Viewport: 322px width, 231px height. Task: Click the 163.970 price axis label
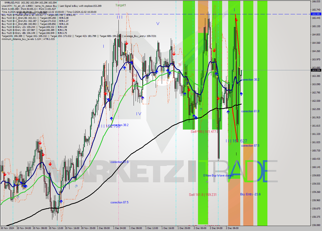pyautogui.click(x=316, y=60)
